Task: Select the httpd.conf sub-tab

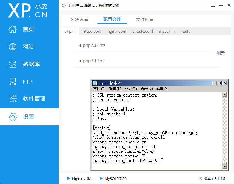Action: tap(92, 32)
